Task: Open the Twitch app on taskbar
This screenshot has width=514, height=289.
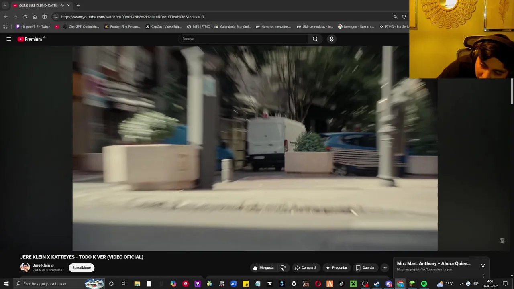Action: (197, 284)
